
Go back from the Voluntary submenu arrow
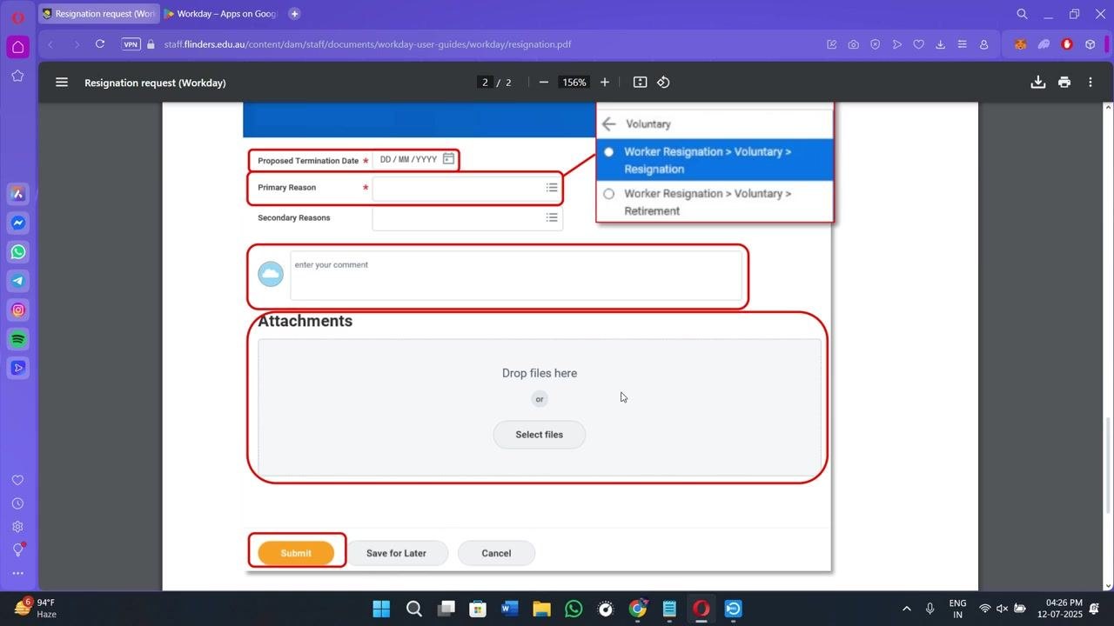click(609, 124)
